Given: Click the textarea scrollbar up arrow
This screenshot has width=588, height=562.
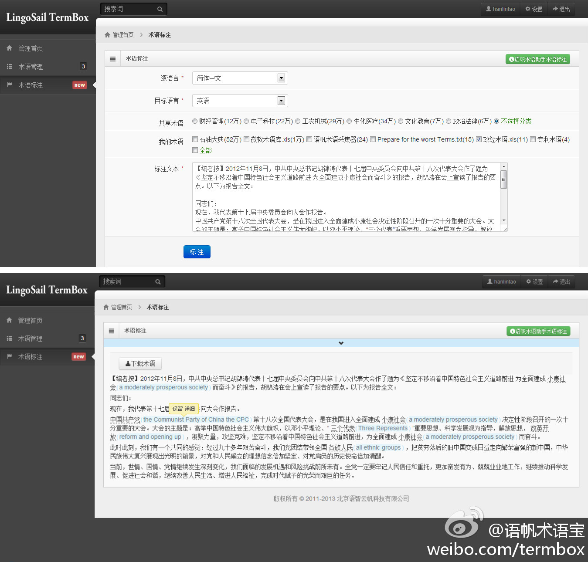Looking at the screenshot, I should coord(504,166).
